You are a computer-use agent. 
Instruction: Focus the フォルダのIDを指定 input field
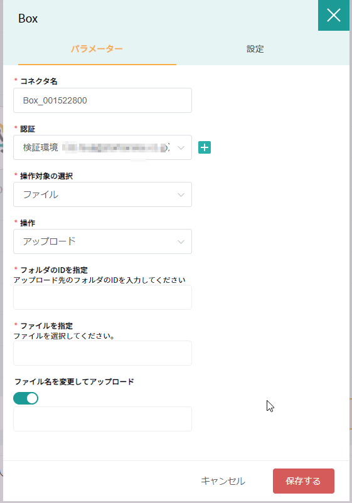pyautogui.click(x=102, y=297)
